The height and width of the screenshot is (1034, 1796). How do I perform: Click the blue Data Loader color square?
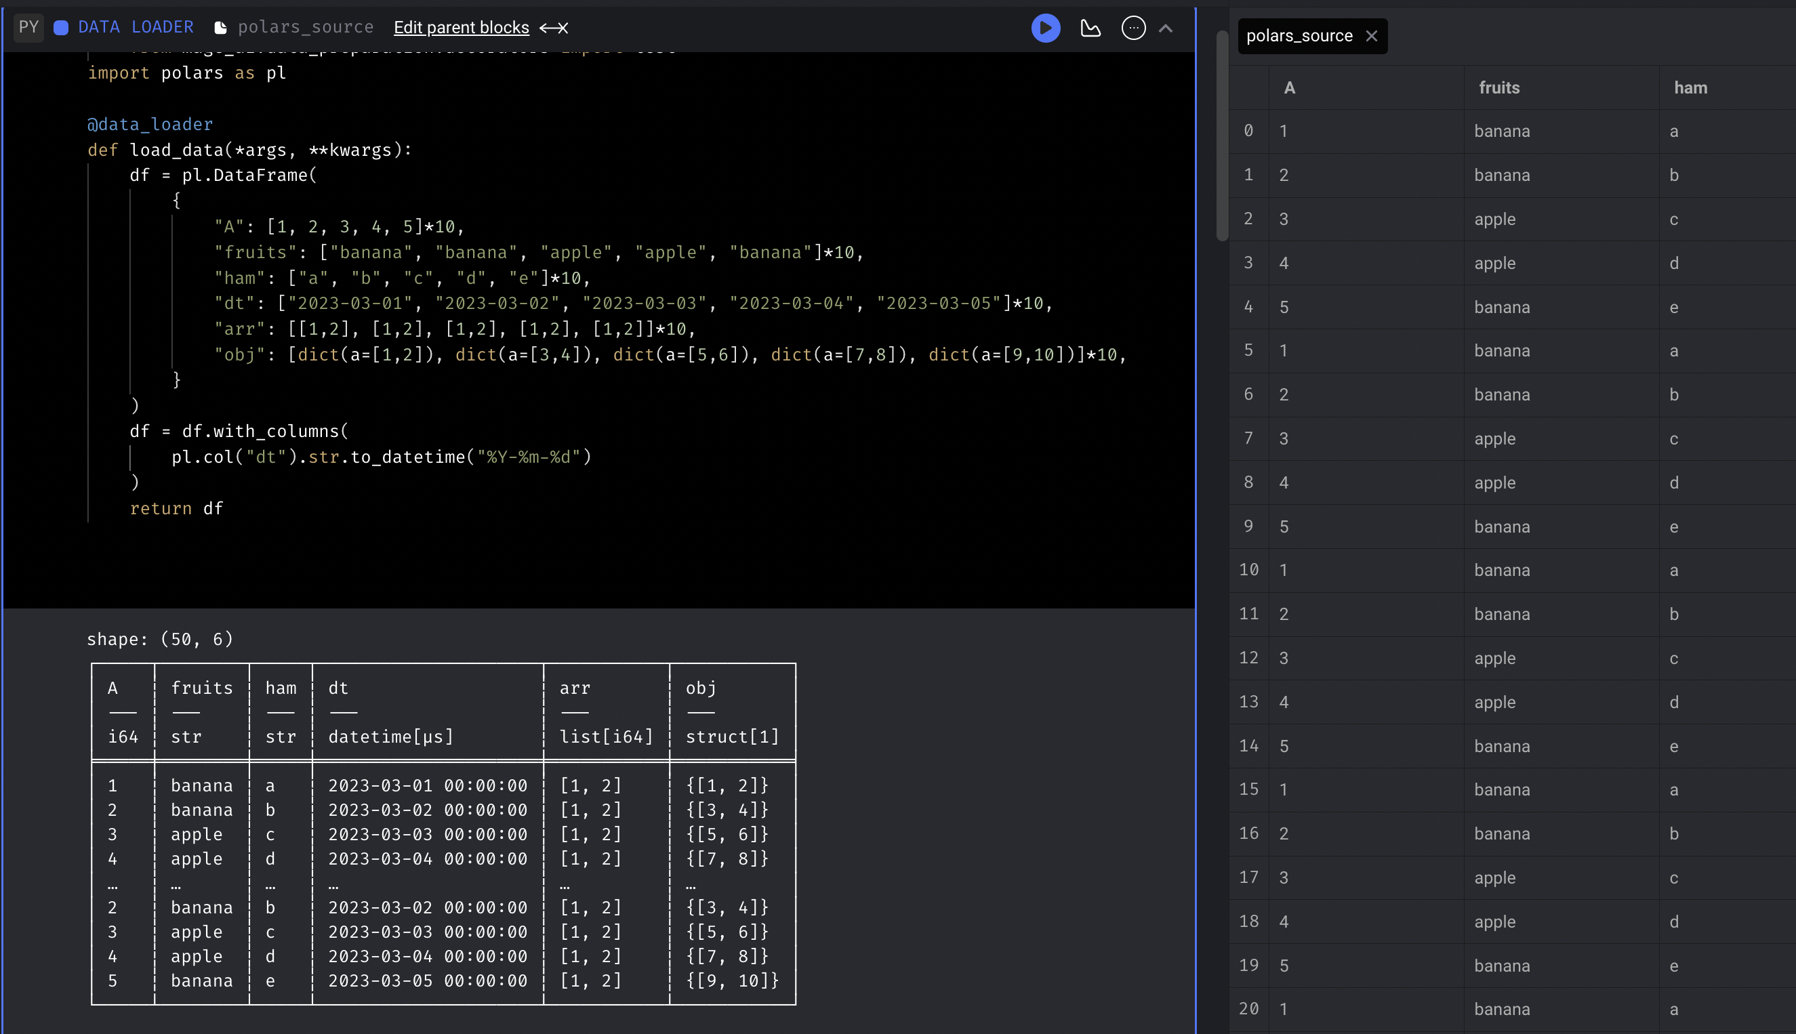(61, 28)
